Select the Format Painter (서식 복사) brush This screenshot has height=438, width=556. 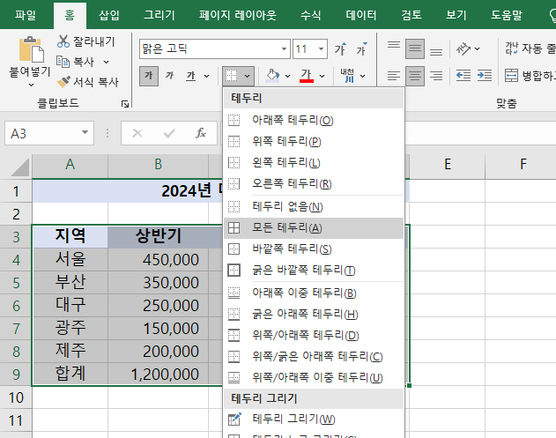63,82
